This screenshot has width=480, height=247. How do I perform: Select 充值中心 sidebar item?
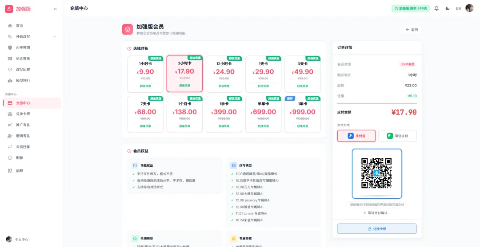point(32,103)
